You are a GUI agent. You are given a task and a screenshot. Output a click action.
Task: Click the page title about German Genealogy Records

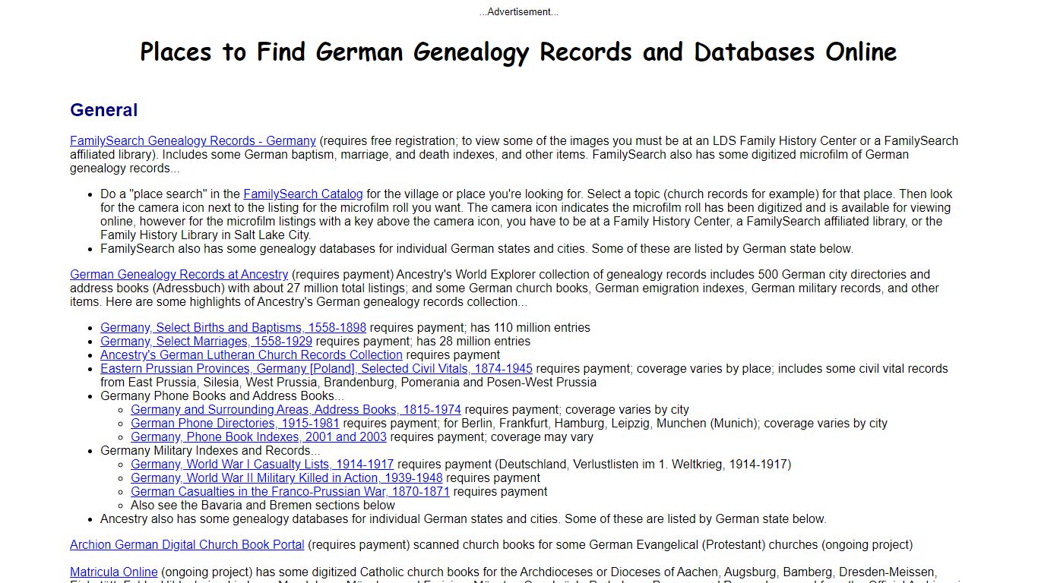(x=518, y=52)
